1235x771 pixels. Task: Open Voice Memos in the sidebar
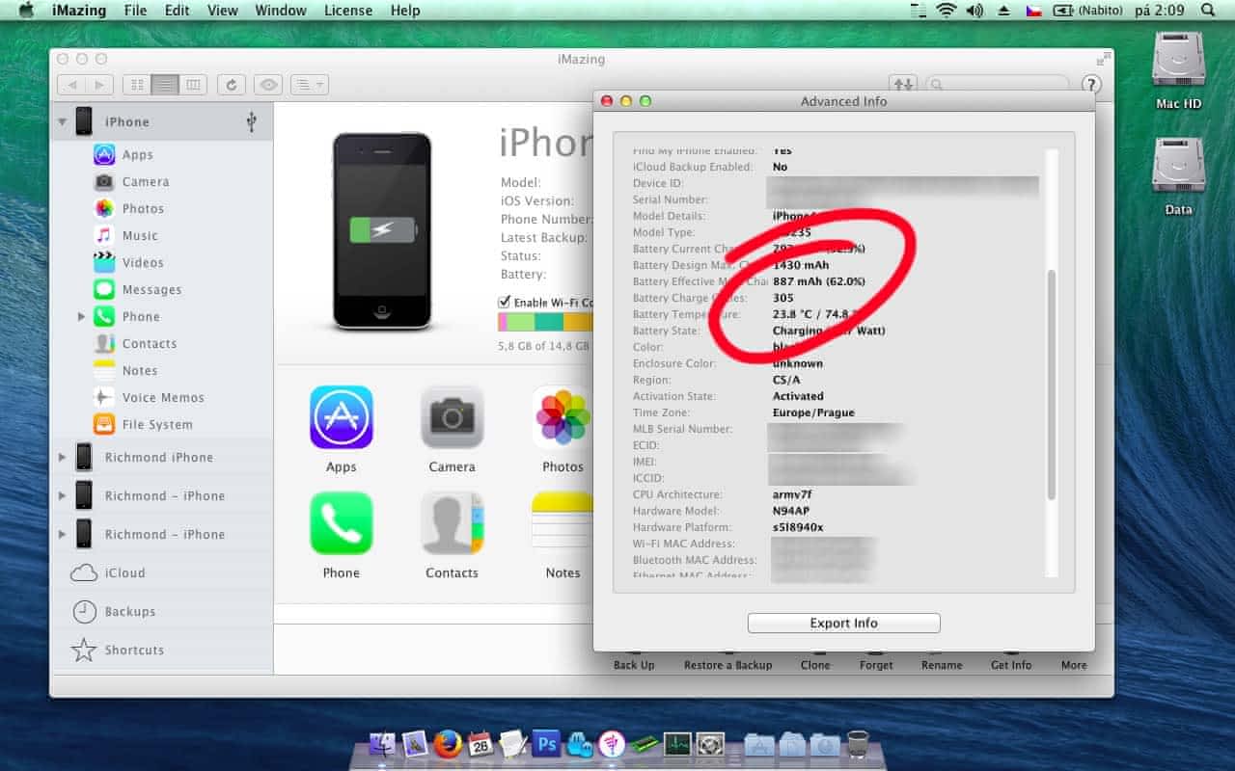162,397
